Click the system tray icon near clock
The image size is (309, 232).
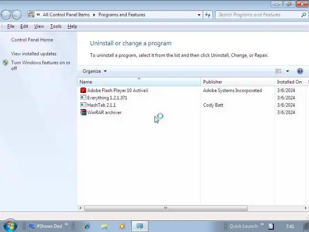271,226
